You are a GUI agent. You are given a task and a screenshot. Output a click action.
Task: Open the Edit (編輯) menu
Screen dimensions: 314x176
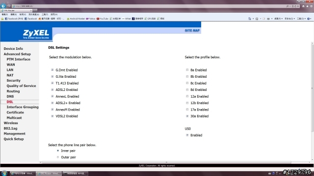tap(13, 15)
